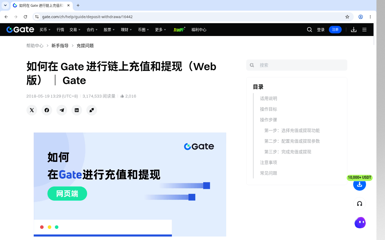Image resolution: width=385 pixels, height=240 pixels.
Task: Jump to 第一步：选择充值或提现功能
Action: tap(292, 130)
